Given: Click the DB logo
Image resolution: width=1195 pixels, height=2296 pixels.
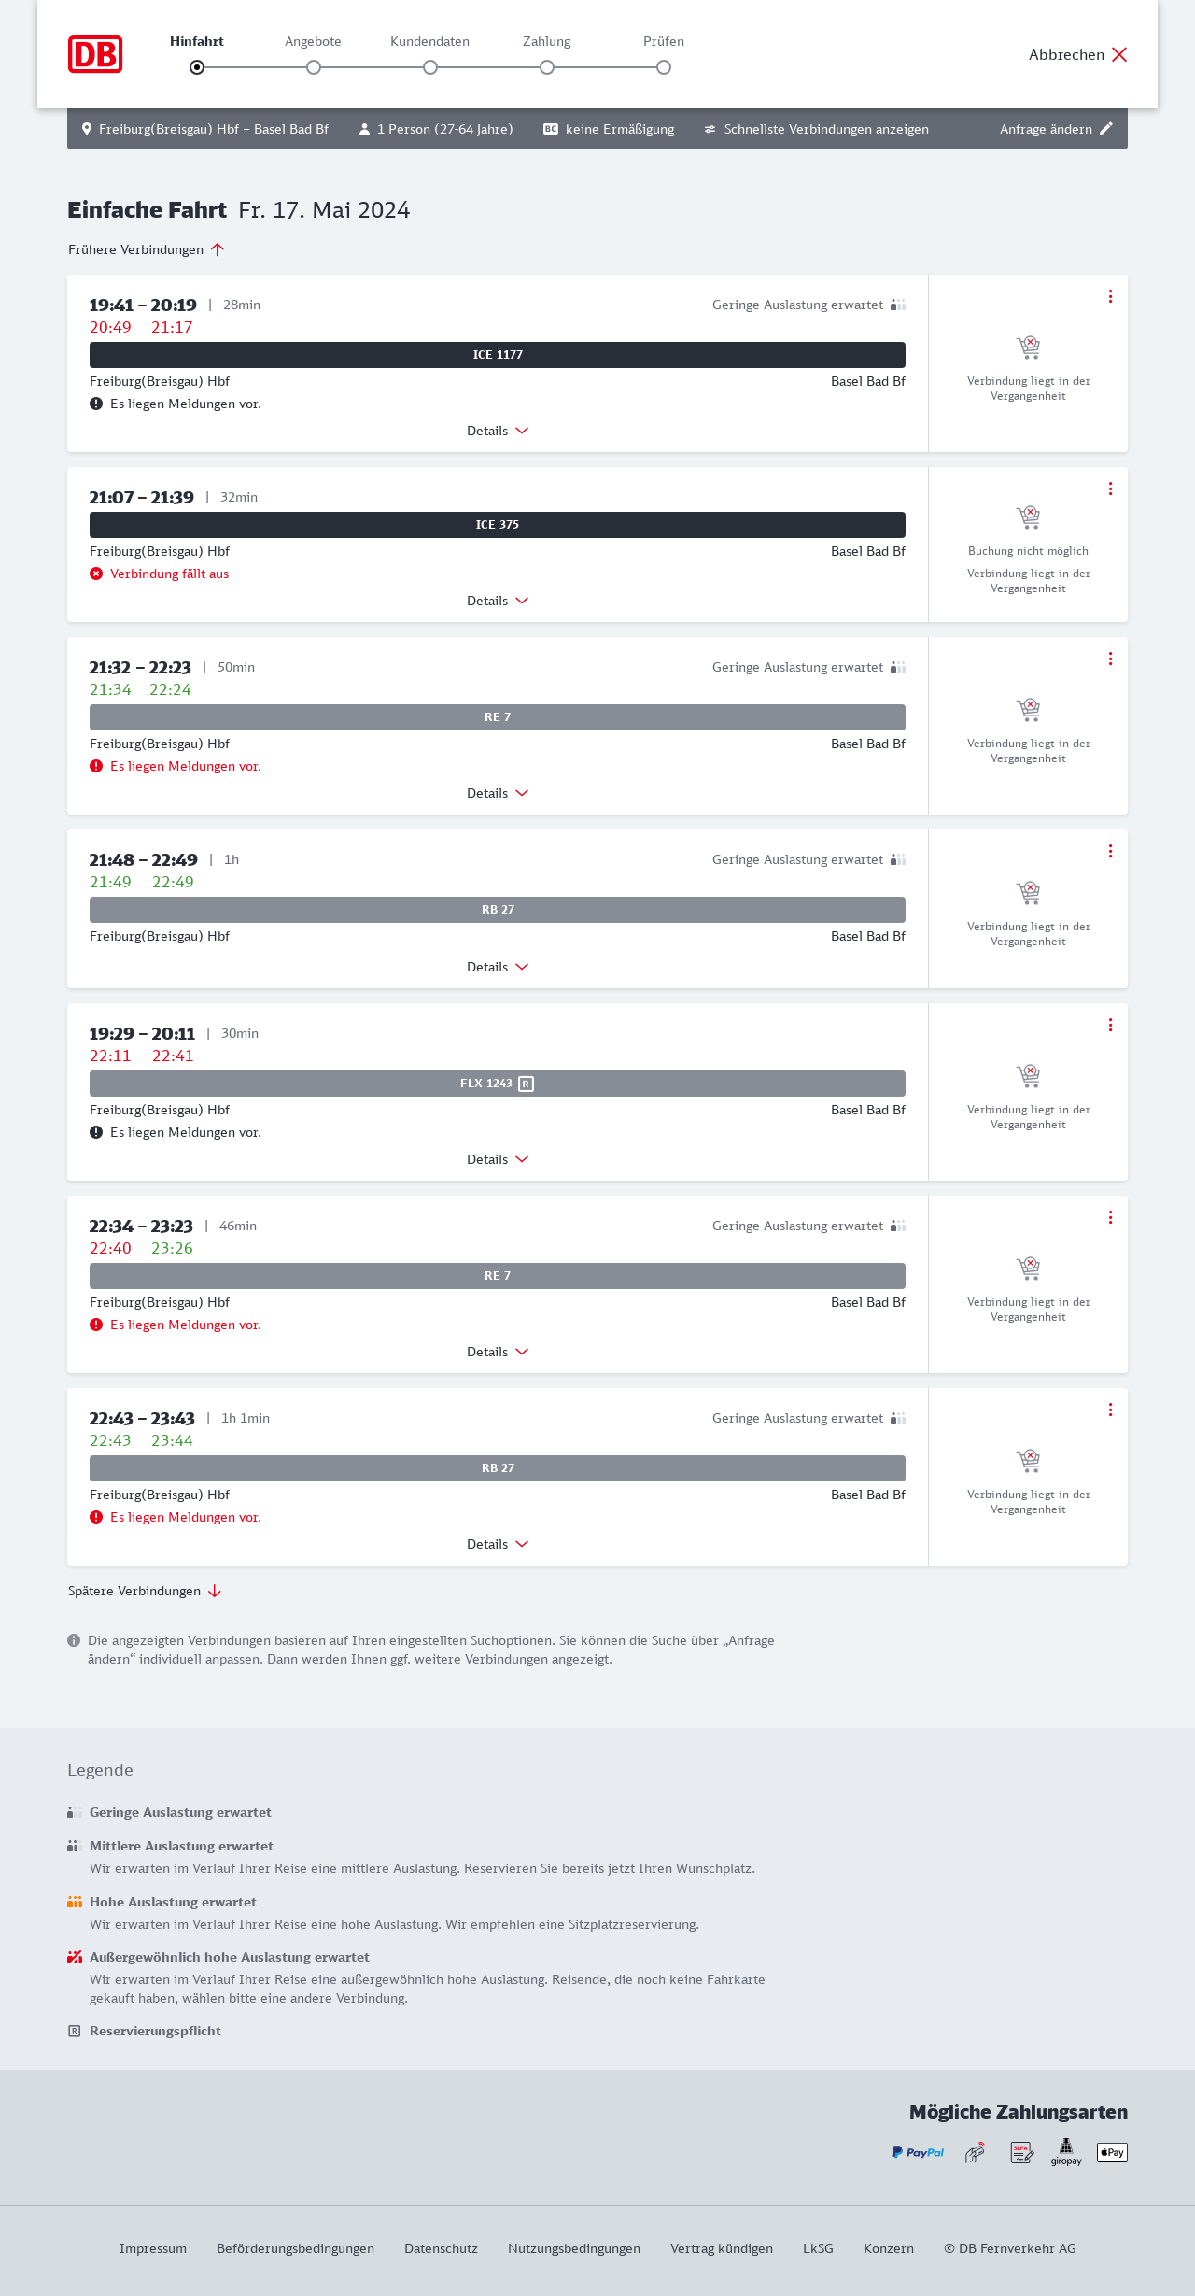Looking at the screenshot, I should click(95, 54).
